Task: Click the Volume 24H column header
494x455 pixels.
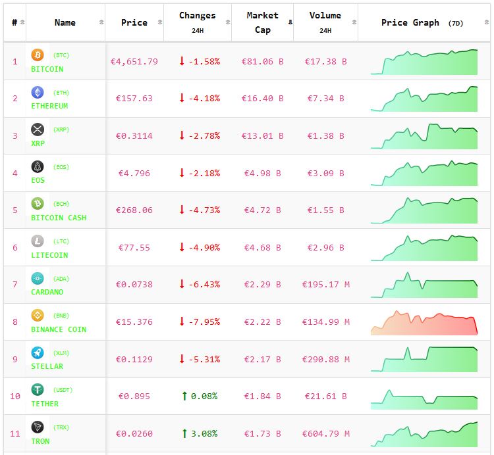Action: (x=325, y=22)
